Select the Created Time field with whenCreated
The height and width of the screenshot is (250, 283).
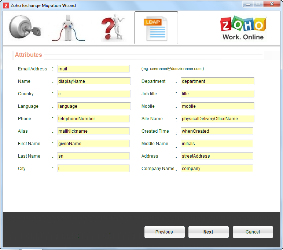[x=217, y=131]
